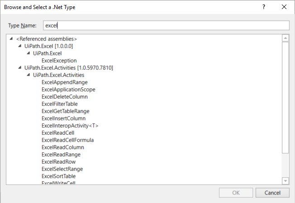
Task: Select the ExcelInteropActivity<T> type
Action: point(70,126)
